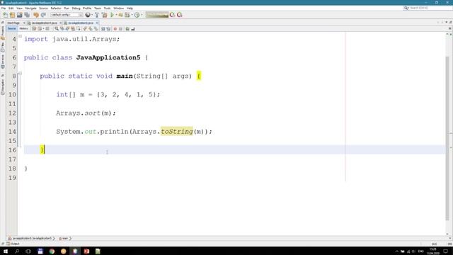Open the Run menu

67,8
